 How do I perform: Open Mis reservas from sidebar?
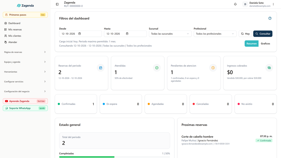click(x=25, y=30)
